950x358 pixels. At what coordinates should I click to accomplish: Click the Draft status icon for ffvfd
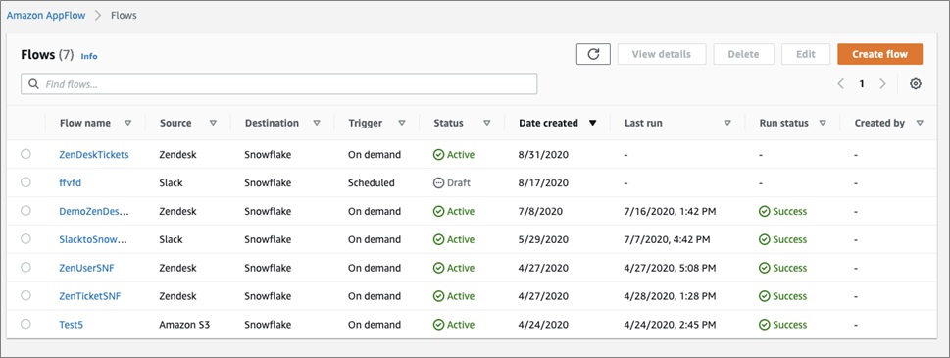(438, 183)
